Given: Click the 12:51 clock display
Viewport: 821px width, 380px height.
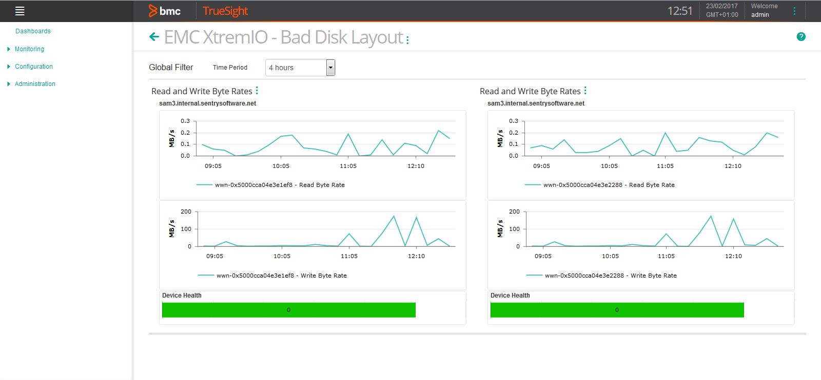Looking at the screenshot, I should 680,11.
